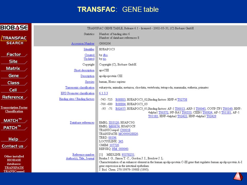
Task: Open TRANSPATH entry MO000028820
Action: pyautogui.click(x=128, y=134)
